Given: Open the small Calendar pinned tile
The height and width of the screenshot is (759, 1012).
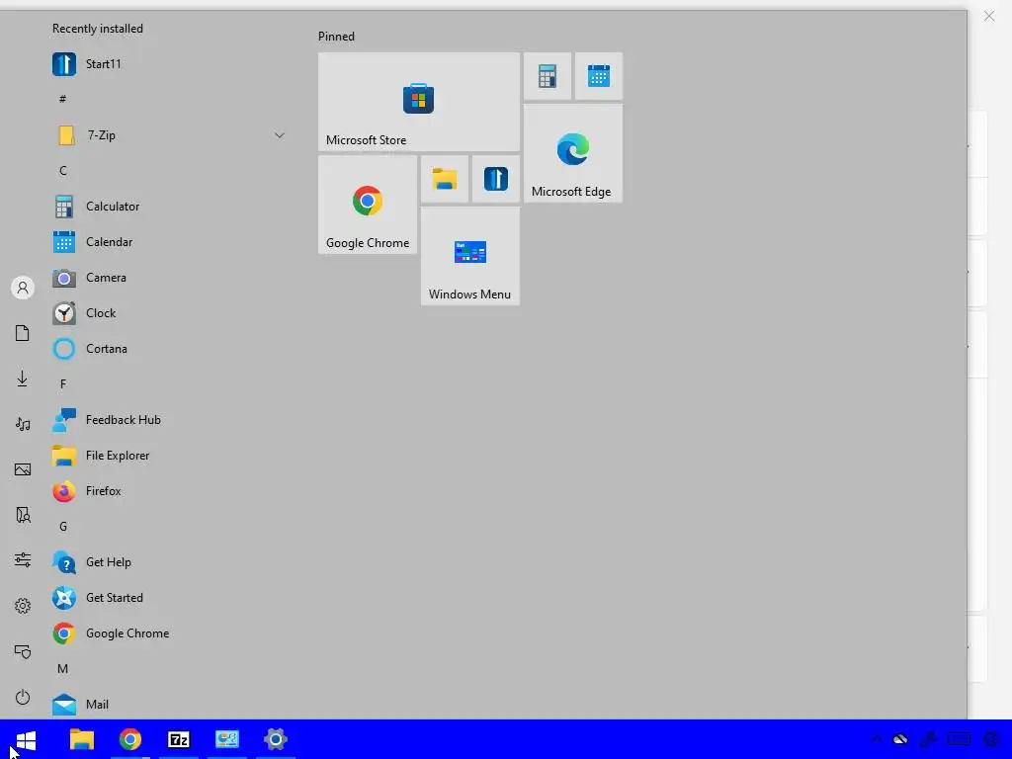Looking at the screenshot, I should pyautogui.click(x=599, y=76).
